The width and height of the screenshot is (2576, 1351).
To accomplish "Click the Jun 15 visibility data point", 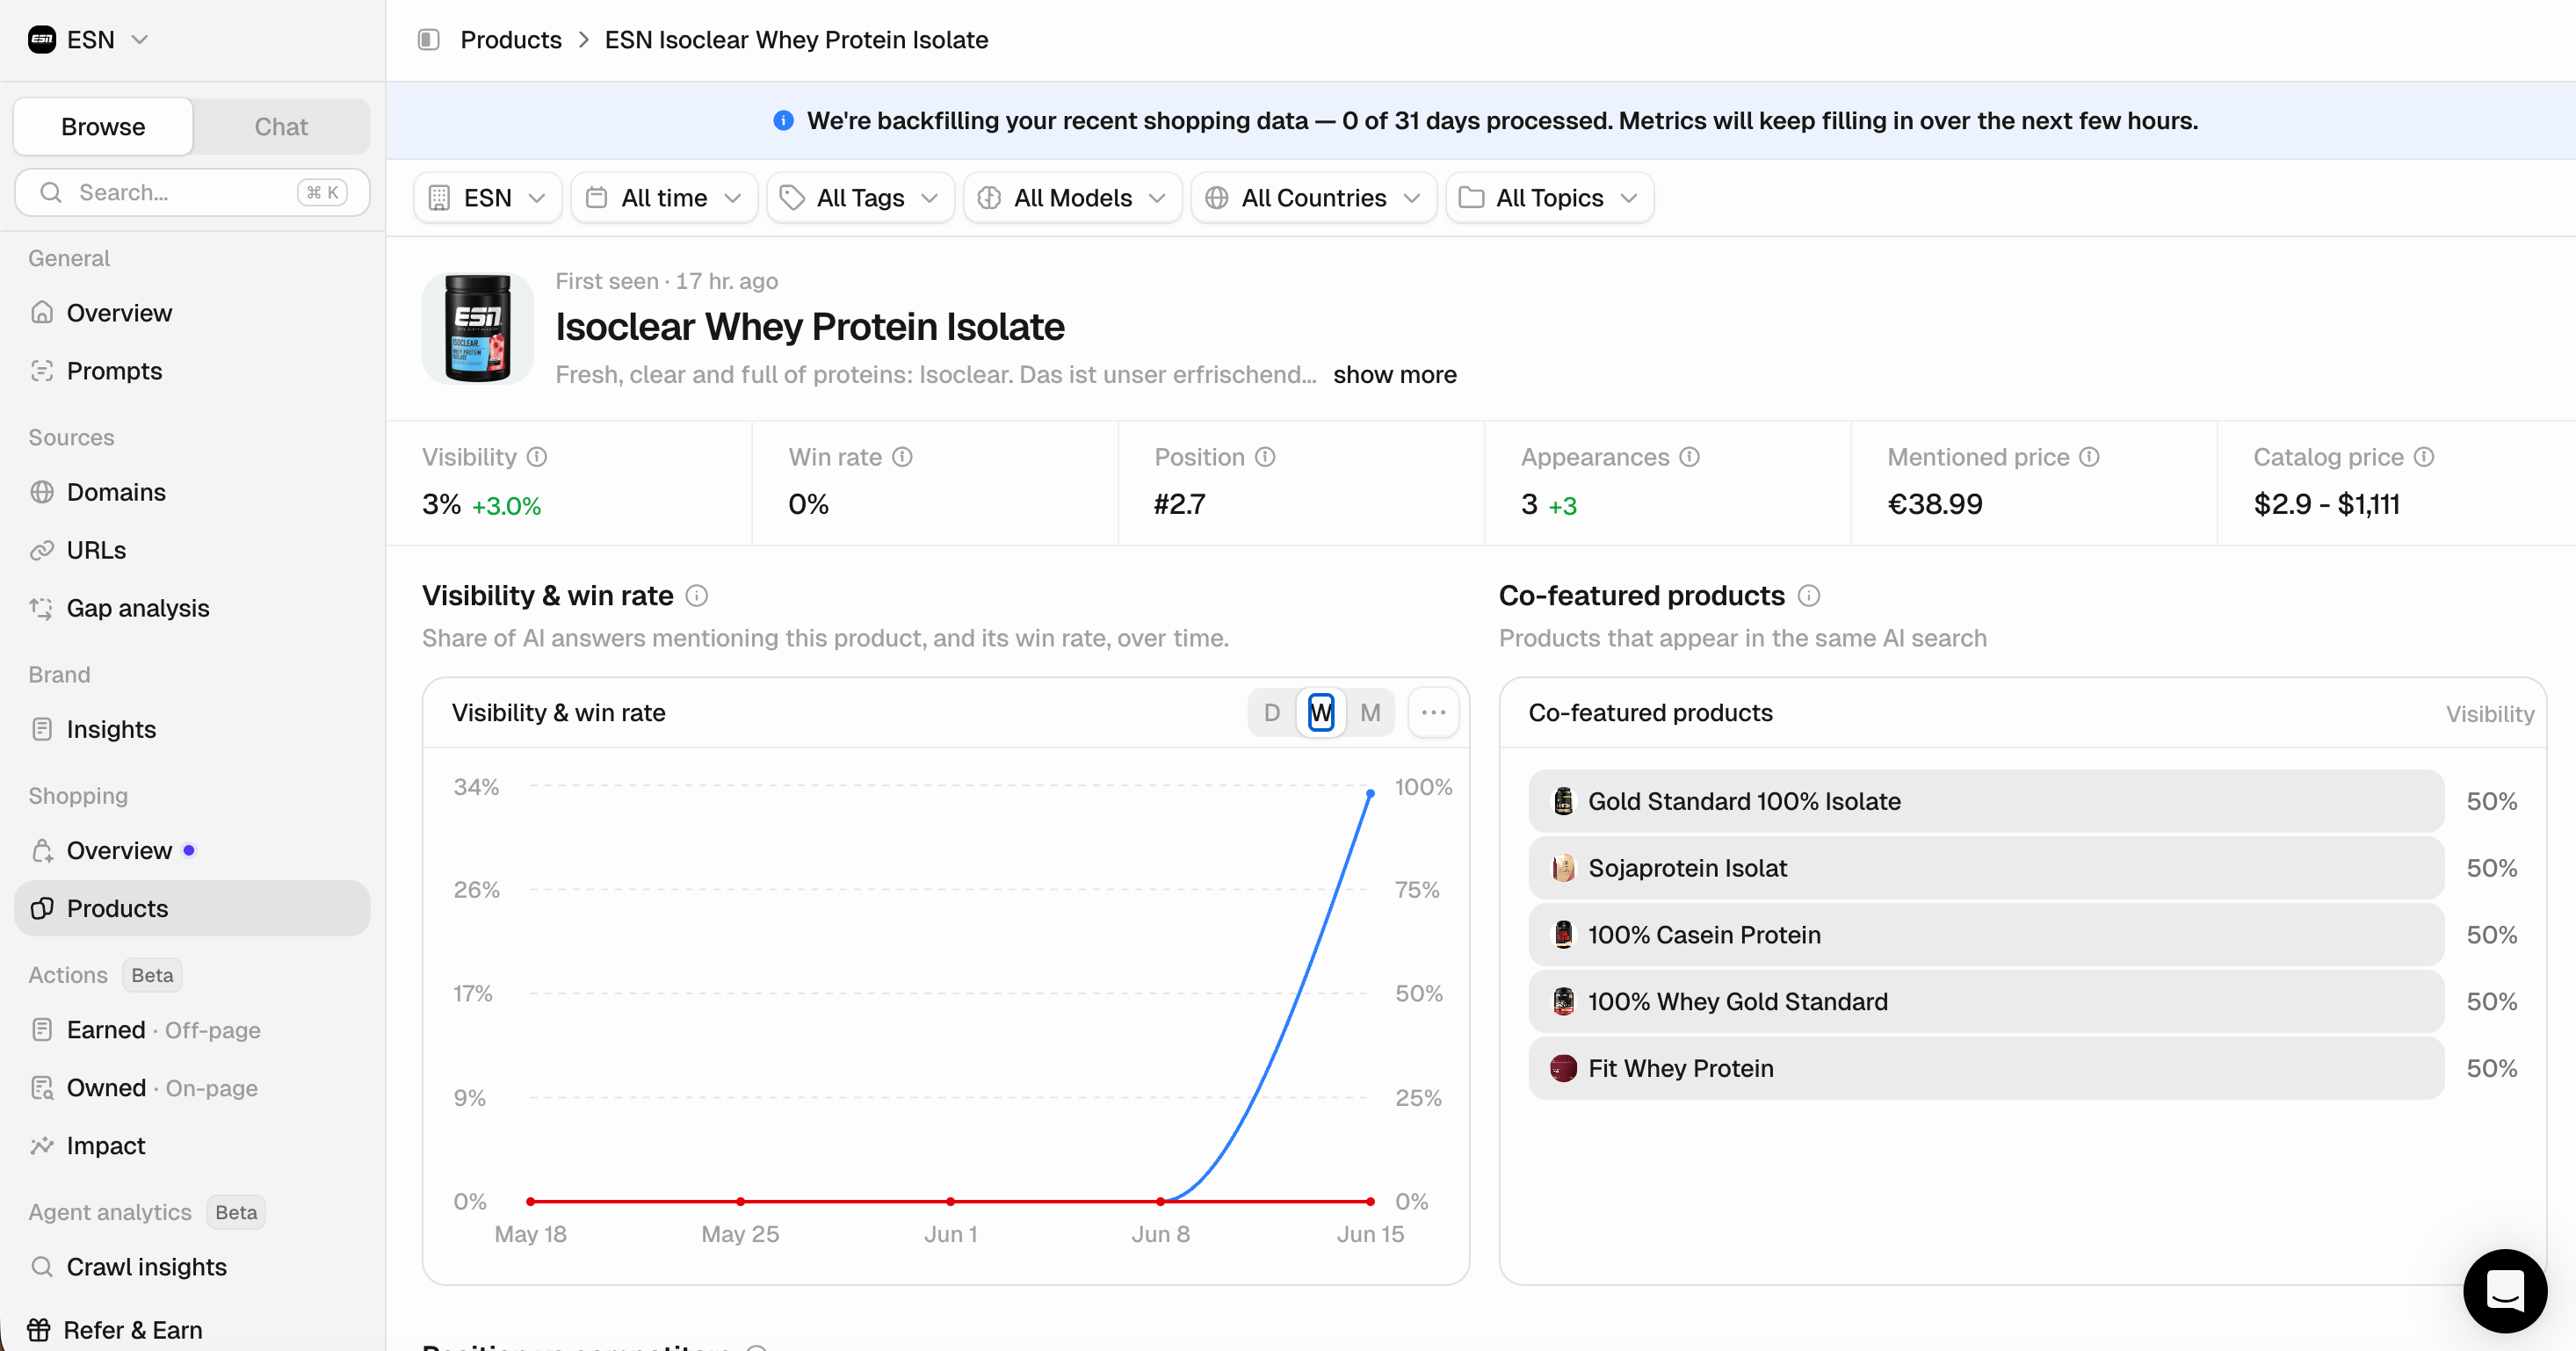I will 1370,794.
